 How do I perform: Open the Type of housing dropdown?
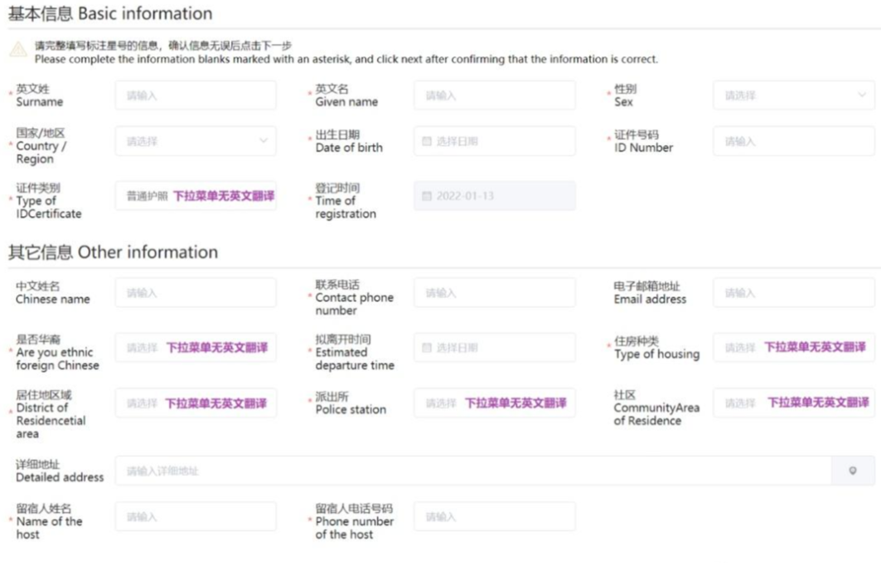[793, 349]
